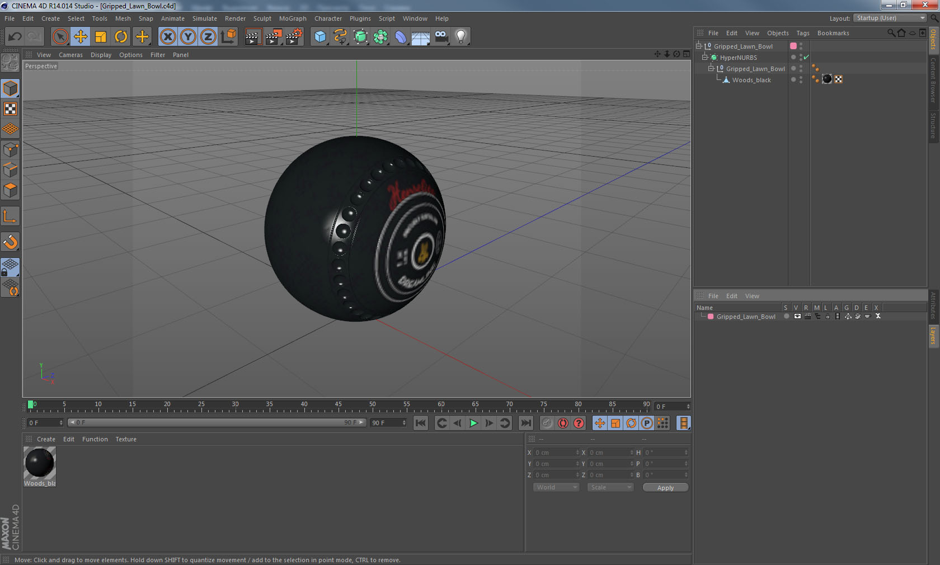
Task: Toggle Z axis lock
Action: coord(208,37)
